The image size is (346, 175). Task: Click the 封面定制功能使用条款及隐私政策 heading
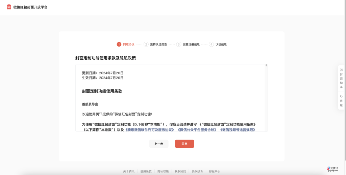point(105,58)
